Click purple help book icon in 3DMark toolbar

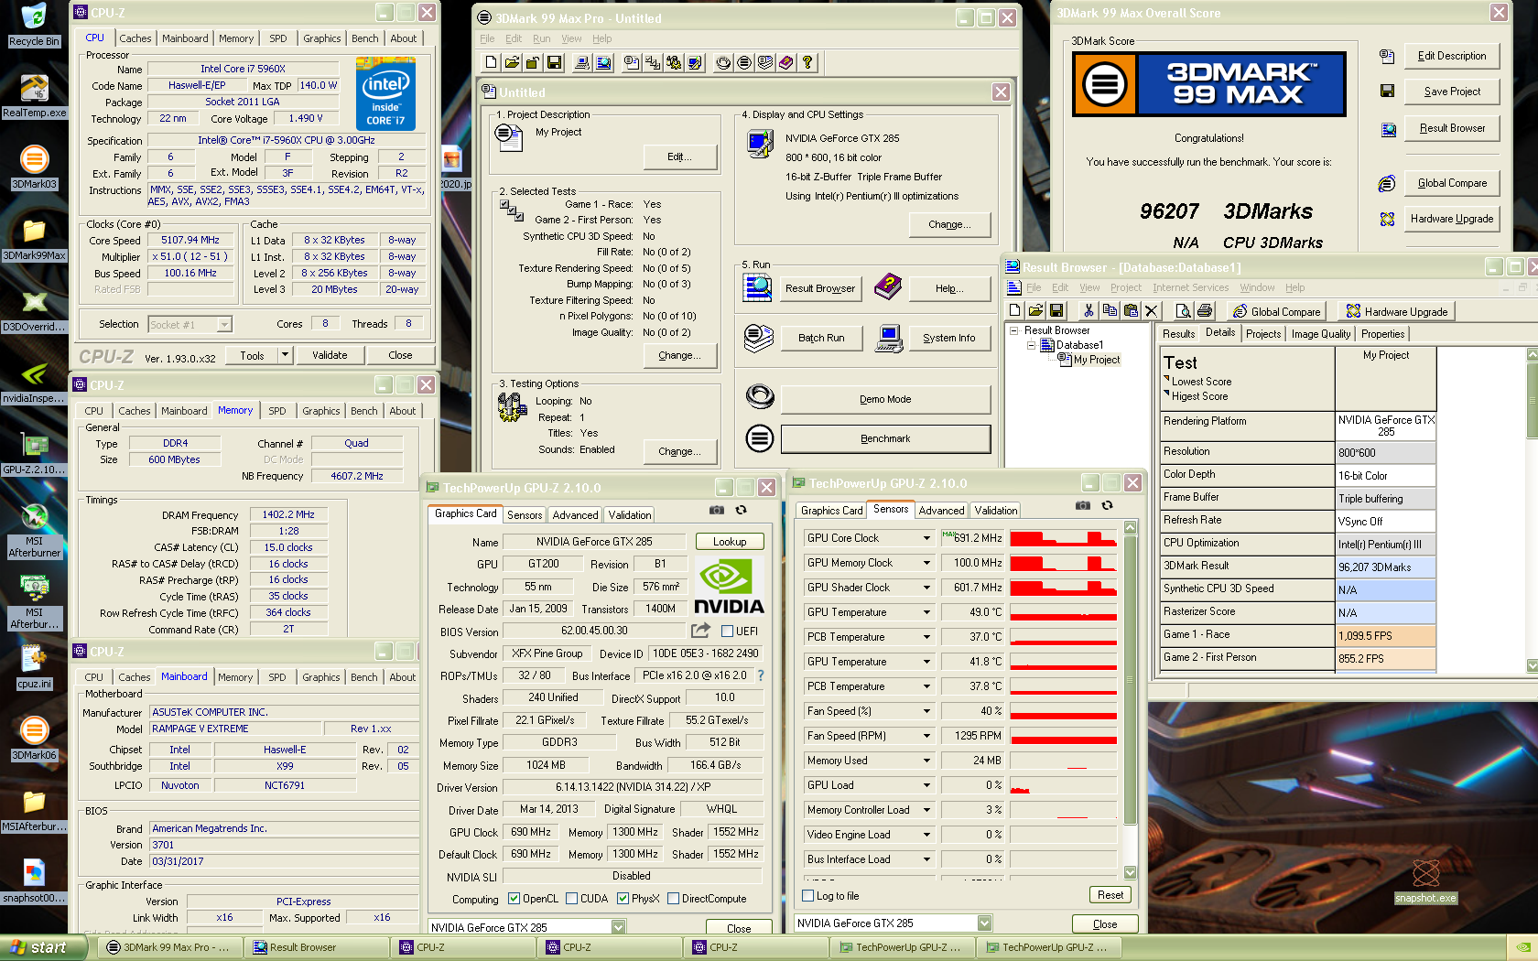[786, 62]
